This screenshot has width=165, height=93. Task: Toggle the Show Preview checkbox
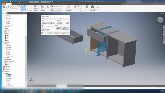[x=42, y=30]
